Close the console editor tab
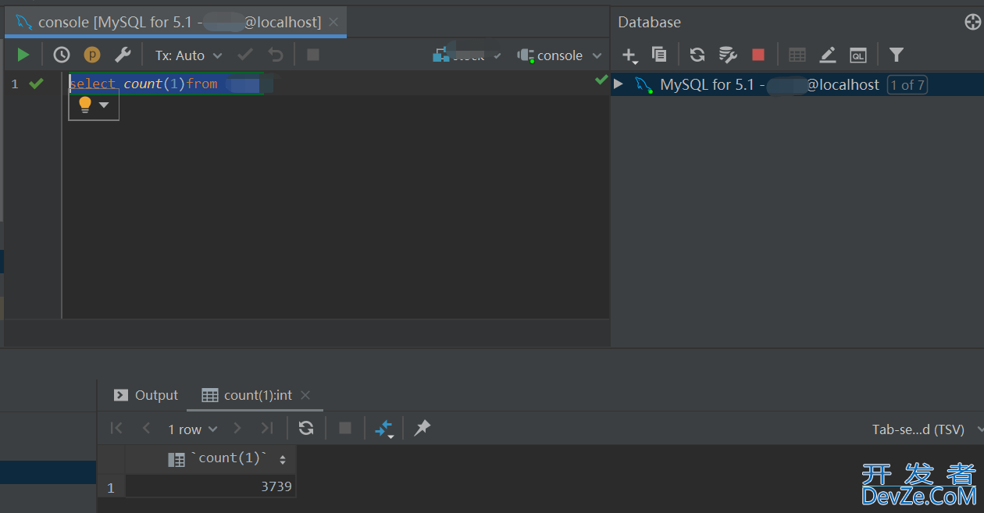Viewport: 984px width, 513px height. point(333,23)
